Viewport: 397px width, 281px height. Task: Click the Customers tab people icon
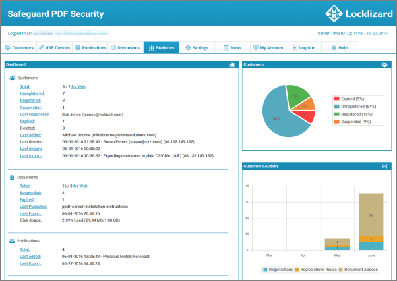8,47
